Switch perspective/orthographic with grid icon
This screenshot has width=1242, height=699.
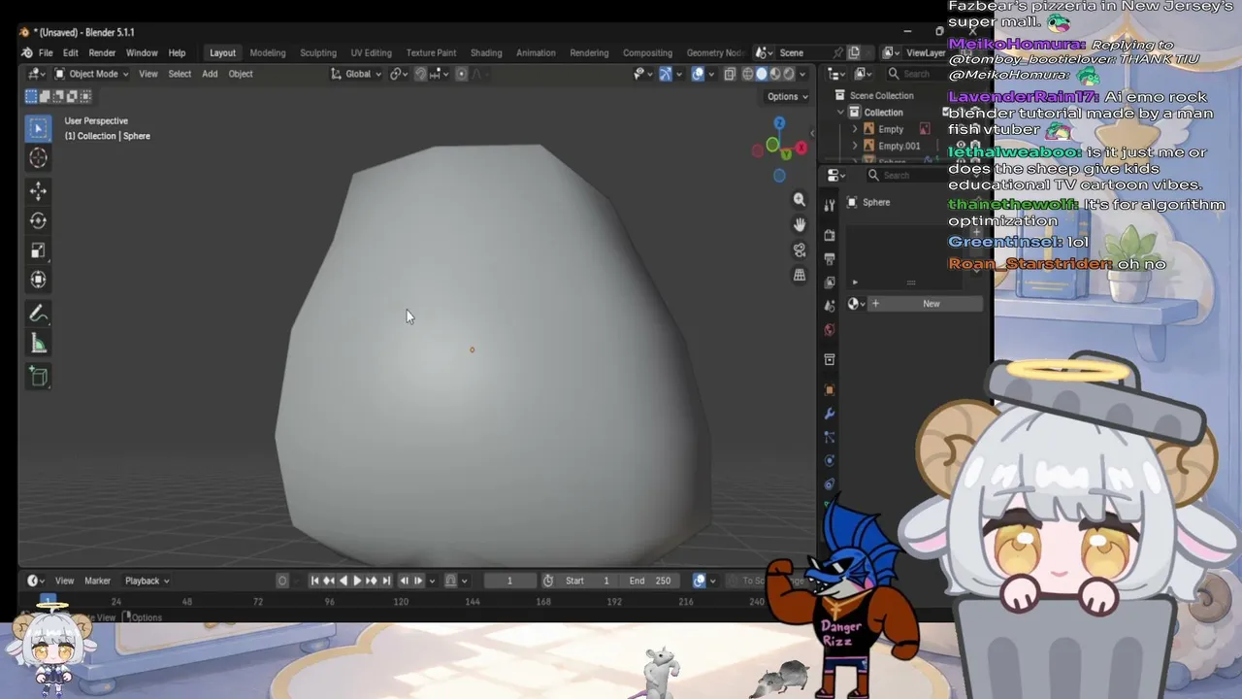[x=800, y=275]
